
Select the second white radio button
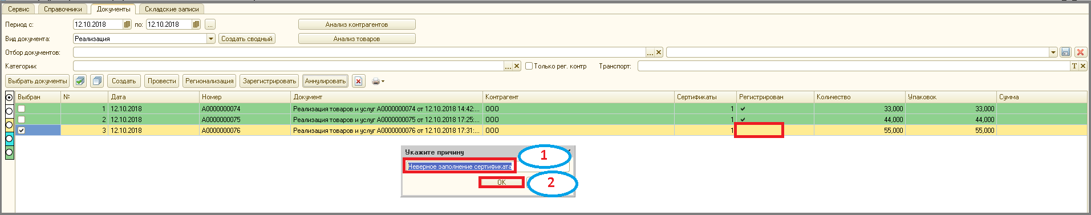pyautogui.click(x=9, y=111)
